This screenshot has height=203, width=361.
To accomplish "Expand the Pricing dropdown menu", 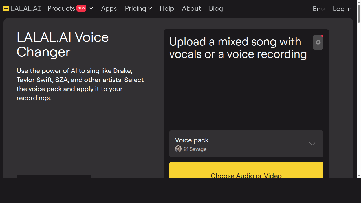I will coord(138,8).
